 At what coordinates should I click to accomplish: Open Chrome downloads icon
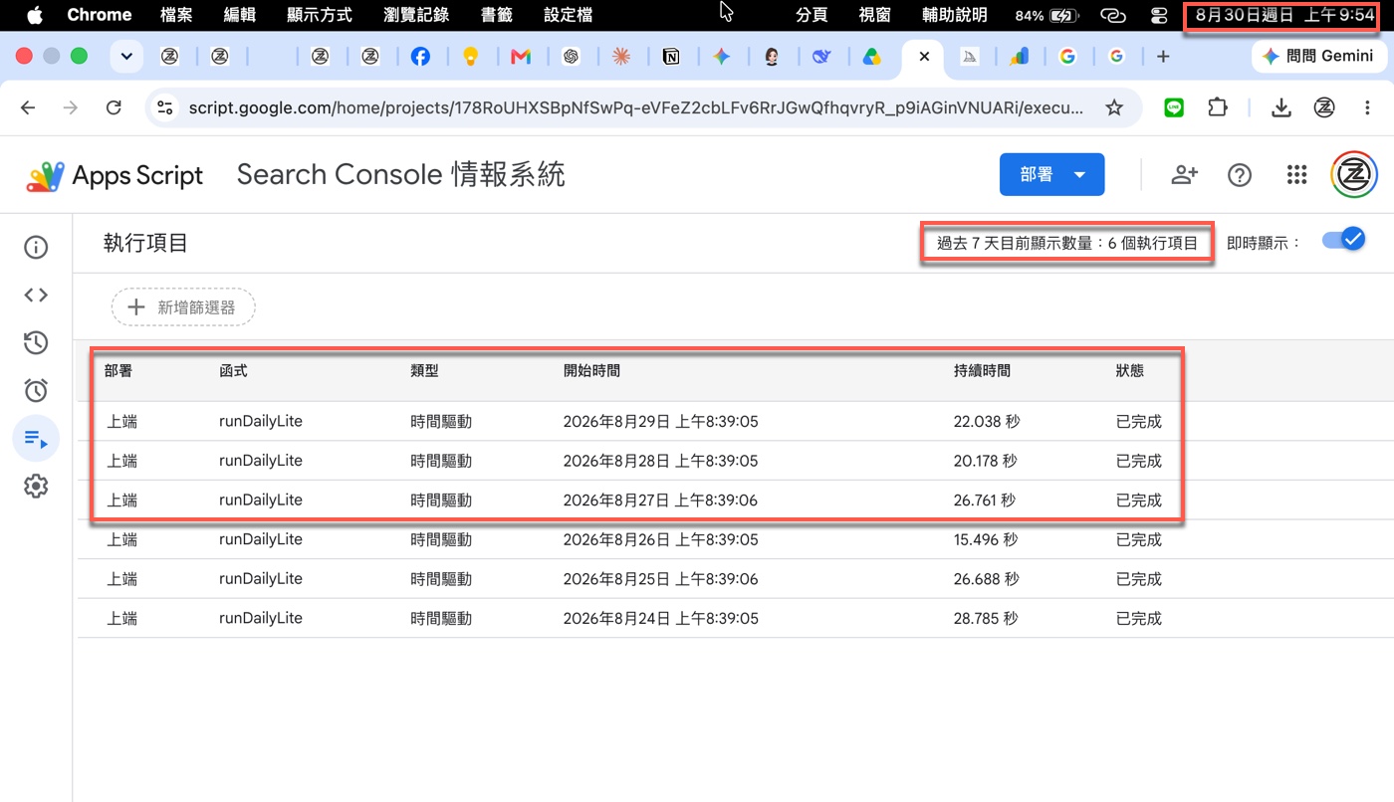[x=1282, y=107]
